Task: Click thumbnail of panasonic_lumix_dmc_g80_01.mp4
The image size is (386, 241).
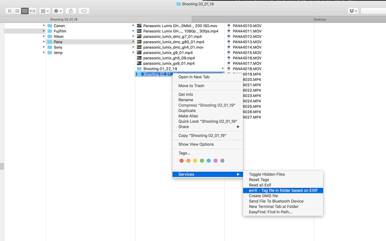Action: click(x=139, y=42)
